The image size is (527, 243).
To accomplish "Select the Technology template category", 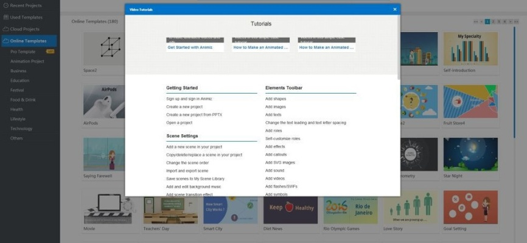I will point(21,129).
